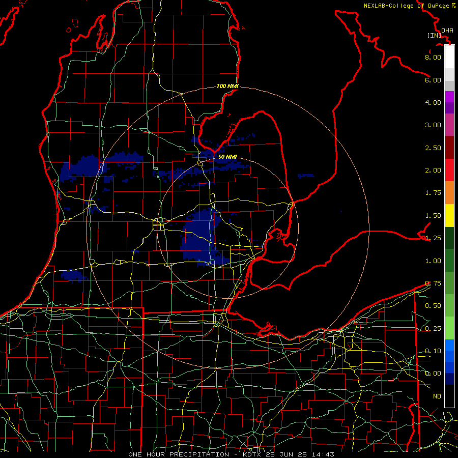Select the bright red swatch beside 2.00
This screenshot has height=458, width=458.
click(449, 170)
